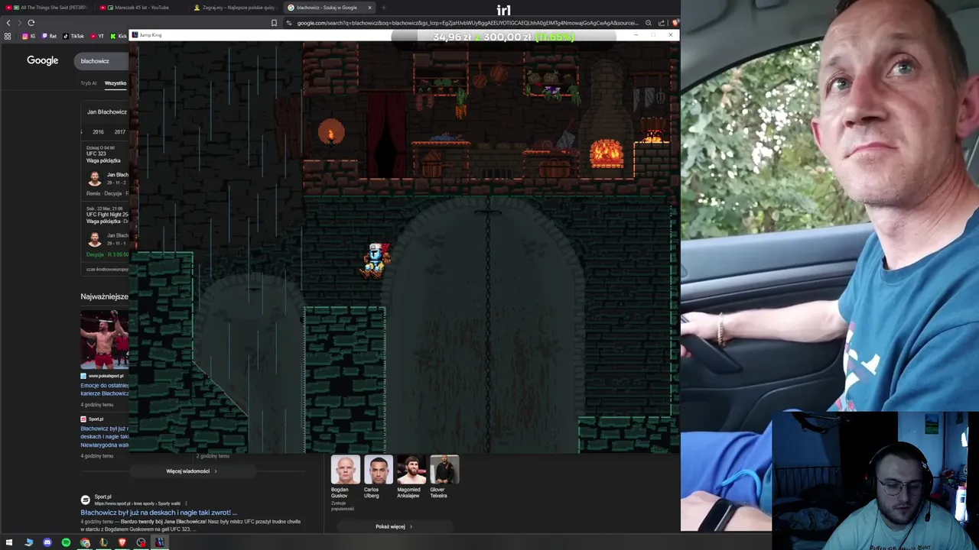The height and width of the screenshot is (550, 979).
Task: Open the zoom magnifier icon in the address bar
Action: (649, 23)
